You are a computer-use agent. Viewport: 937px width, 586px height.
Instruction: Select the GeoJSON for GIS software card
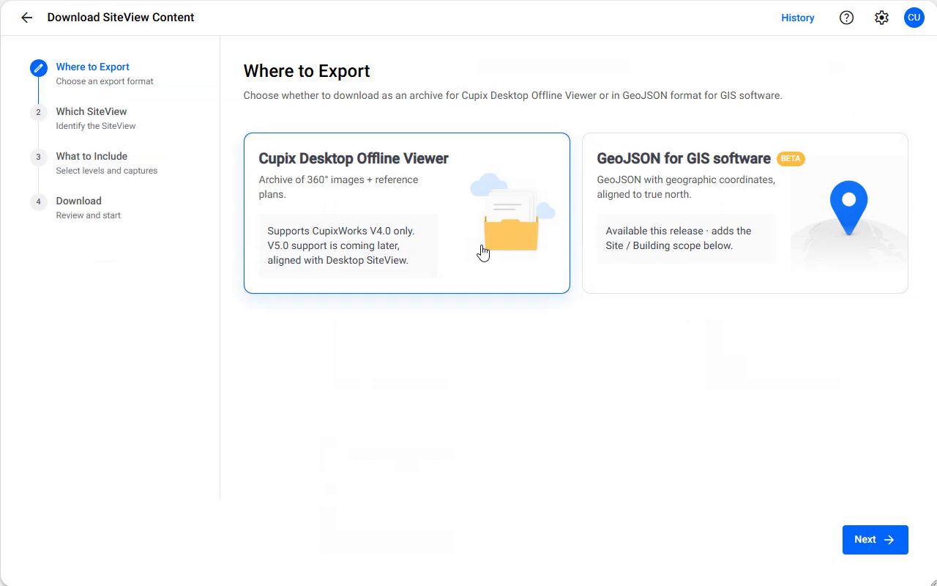744,213
